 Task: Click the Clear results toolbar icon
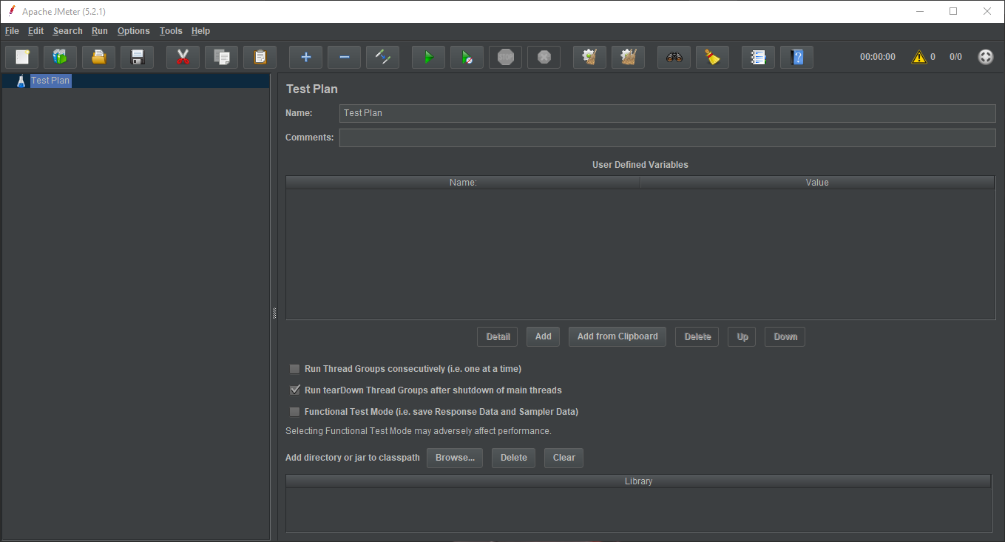coord(589,56)
